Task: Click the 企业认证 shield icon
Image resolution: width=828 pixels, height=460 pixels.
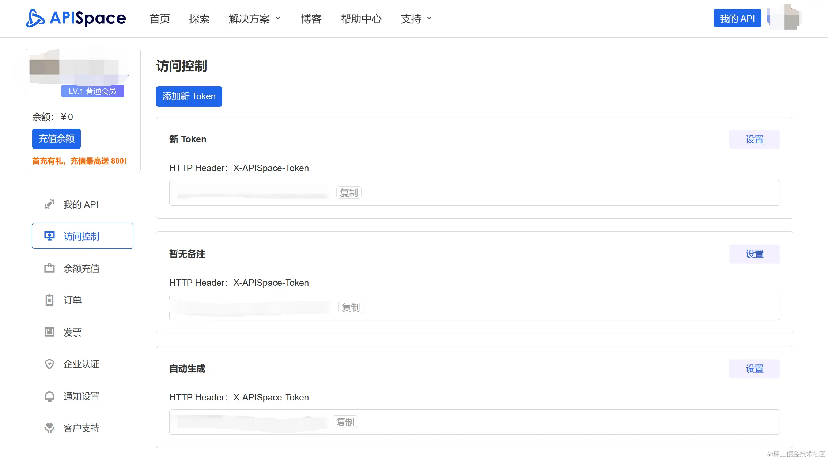Action: point(49,364)
